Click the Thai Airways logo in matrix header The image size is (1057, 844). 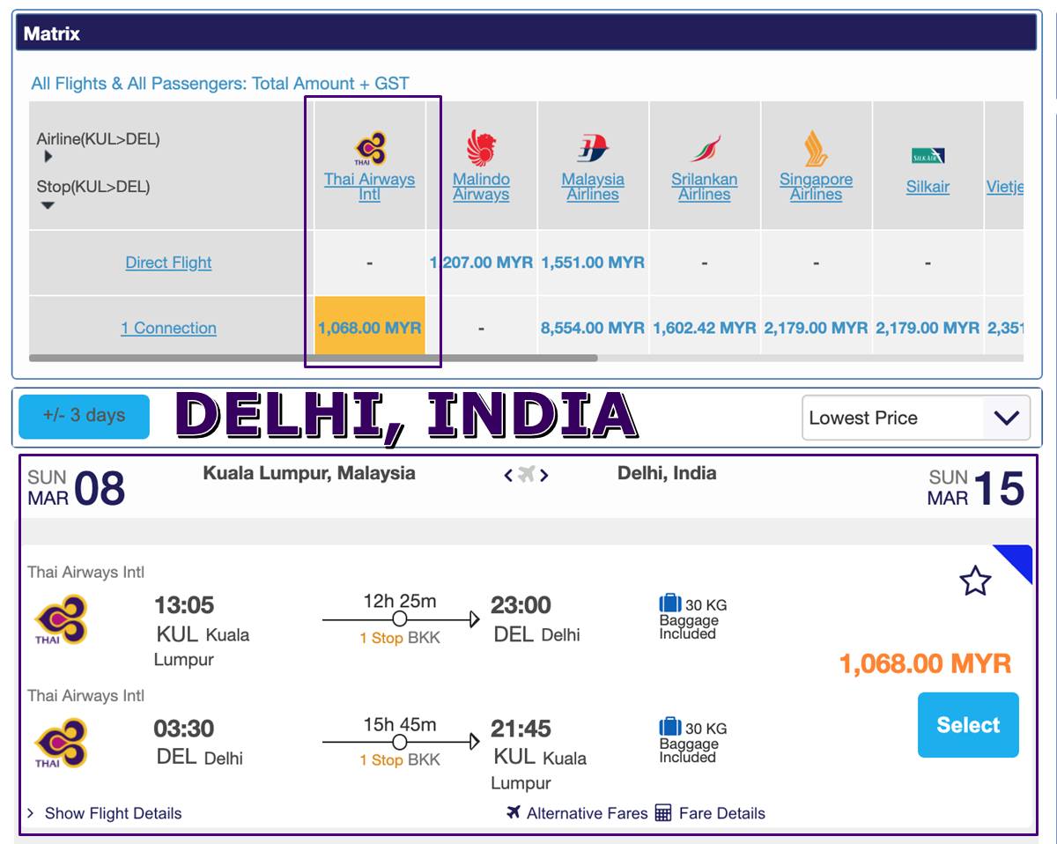coord(370,149)
